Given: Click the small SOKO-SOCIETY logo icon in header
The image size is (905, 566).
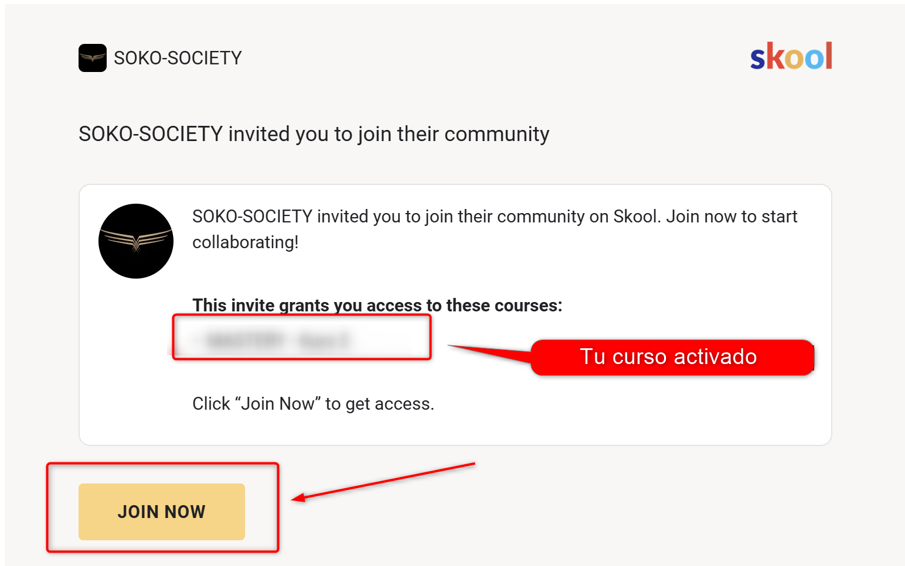Looking at the screenshot, I should pos(93,58).
